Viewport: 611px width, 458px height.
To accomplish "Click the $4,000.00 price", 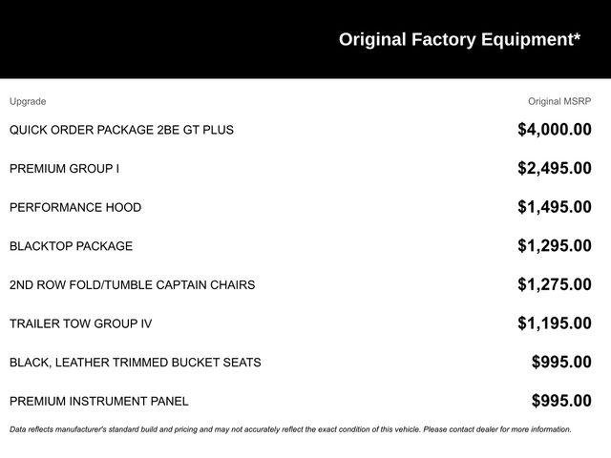I will click(554, 130).
